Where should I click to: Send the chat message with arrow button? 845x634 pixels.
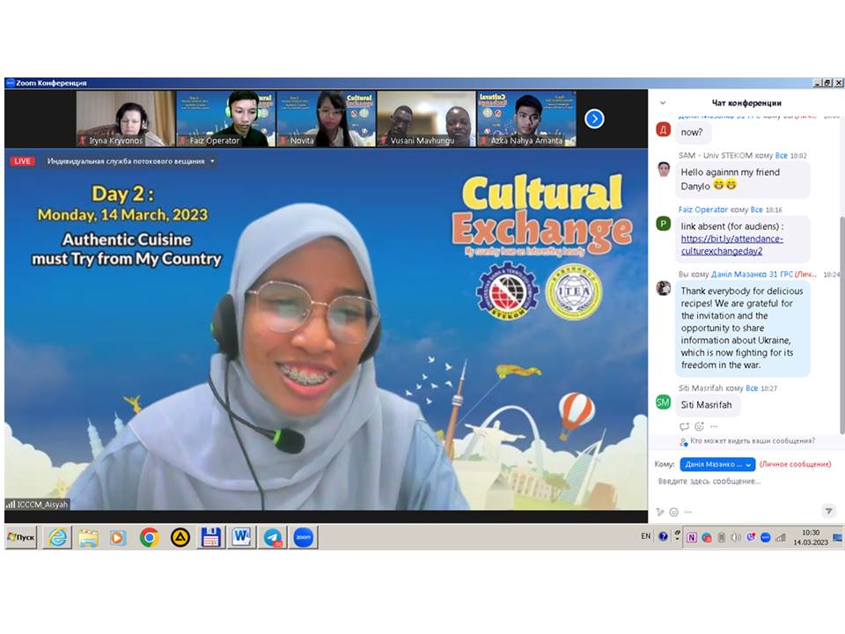coord(828,511)
